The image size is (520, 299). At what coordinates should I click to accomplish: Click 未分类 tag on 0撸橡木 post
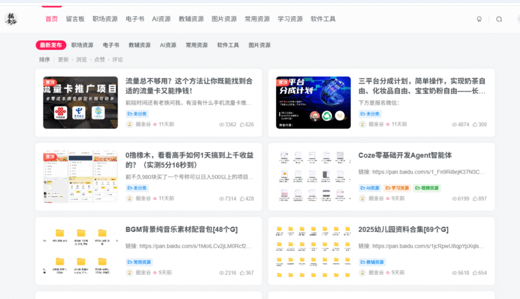click(137, 188)
